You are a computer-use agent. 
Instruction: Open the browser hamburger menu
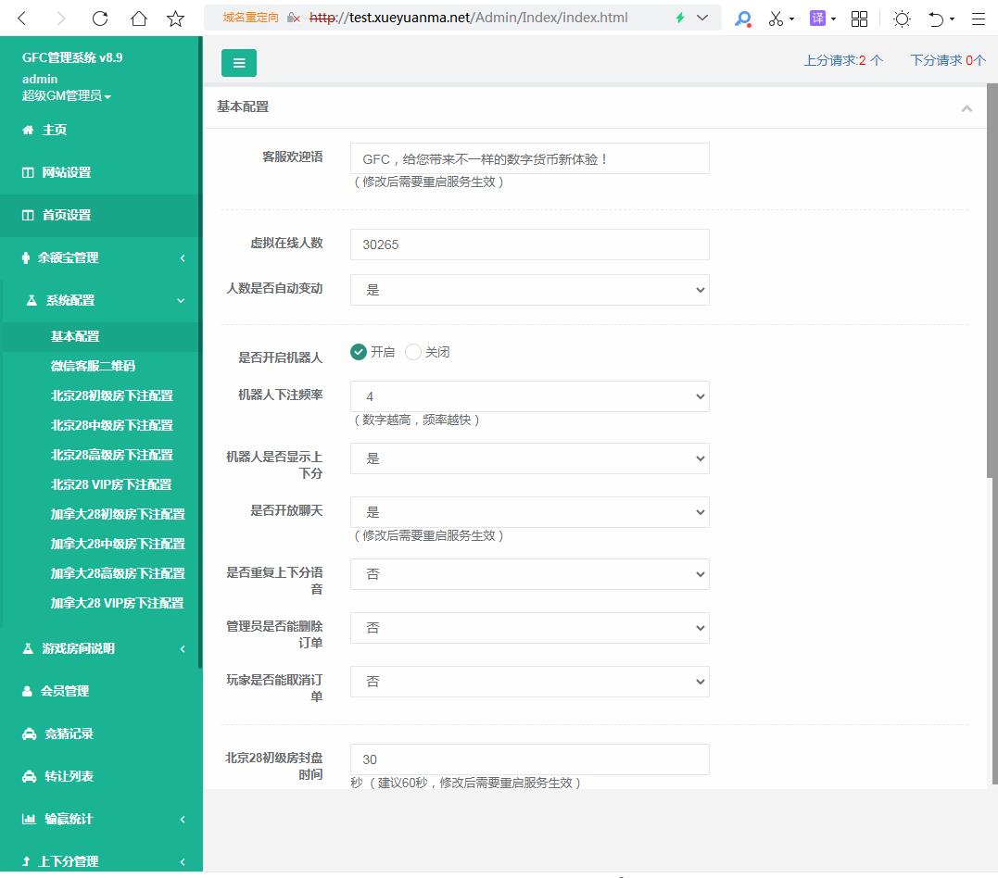point(979,19)
